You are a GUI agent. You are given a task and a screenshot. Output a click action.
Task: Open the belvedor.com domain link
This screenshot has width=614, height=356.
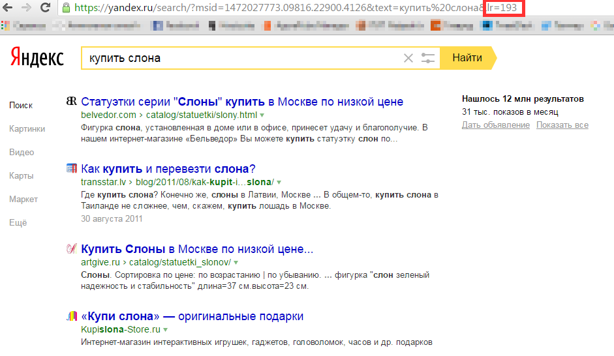tap(108, 115)
